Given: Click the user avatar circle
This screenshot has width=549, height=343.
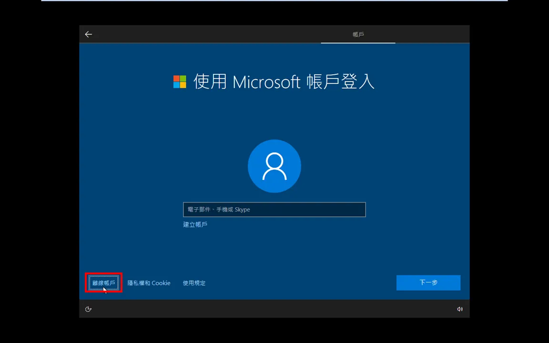Looking at the screenshot, I should coord(274,166).
